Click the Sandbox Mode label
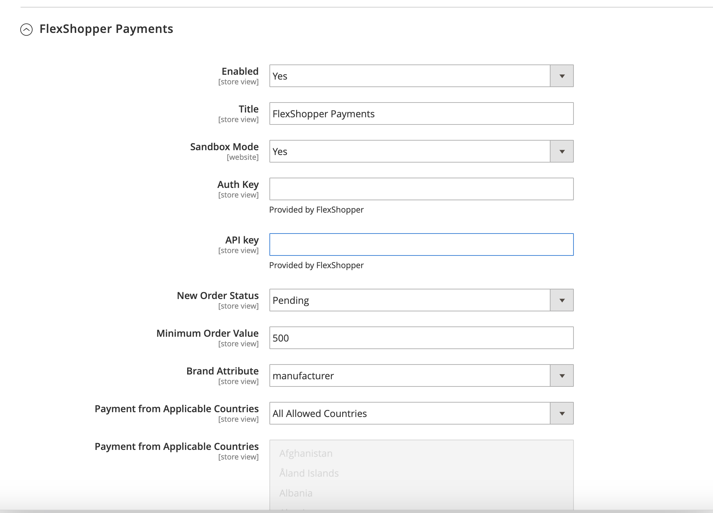The width and height of the screenshot is (713, 513). tap(224, 147)
